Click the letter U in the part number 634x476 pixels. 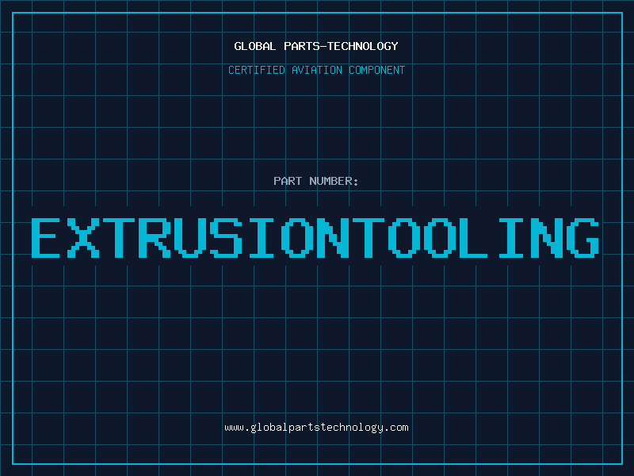[x=189, y=238]
